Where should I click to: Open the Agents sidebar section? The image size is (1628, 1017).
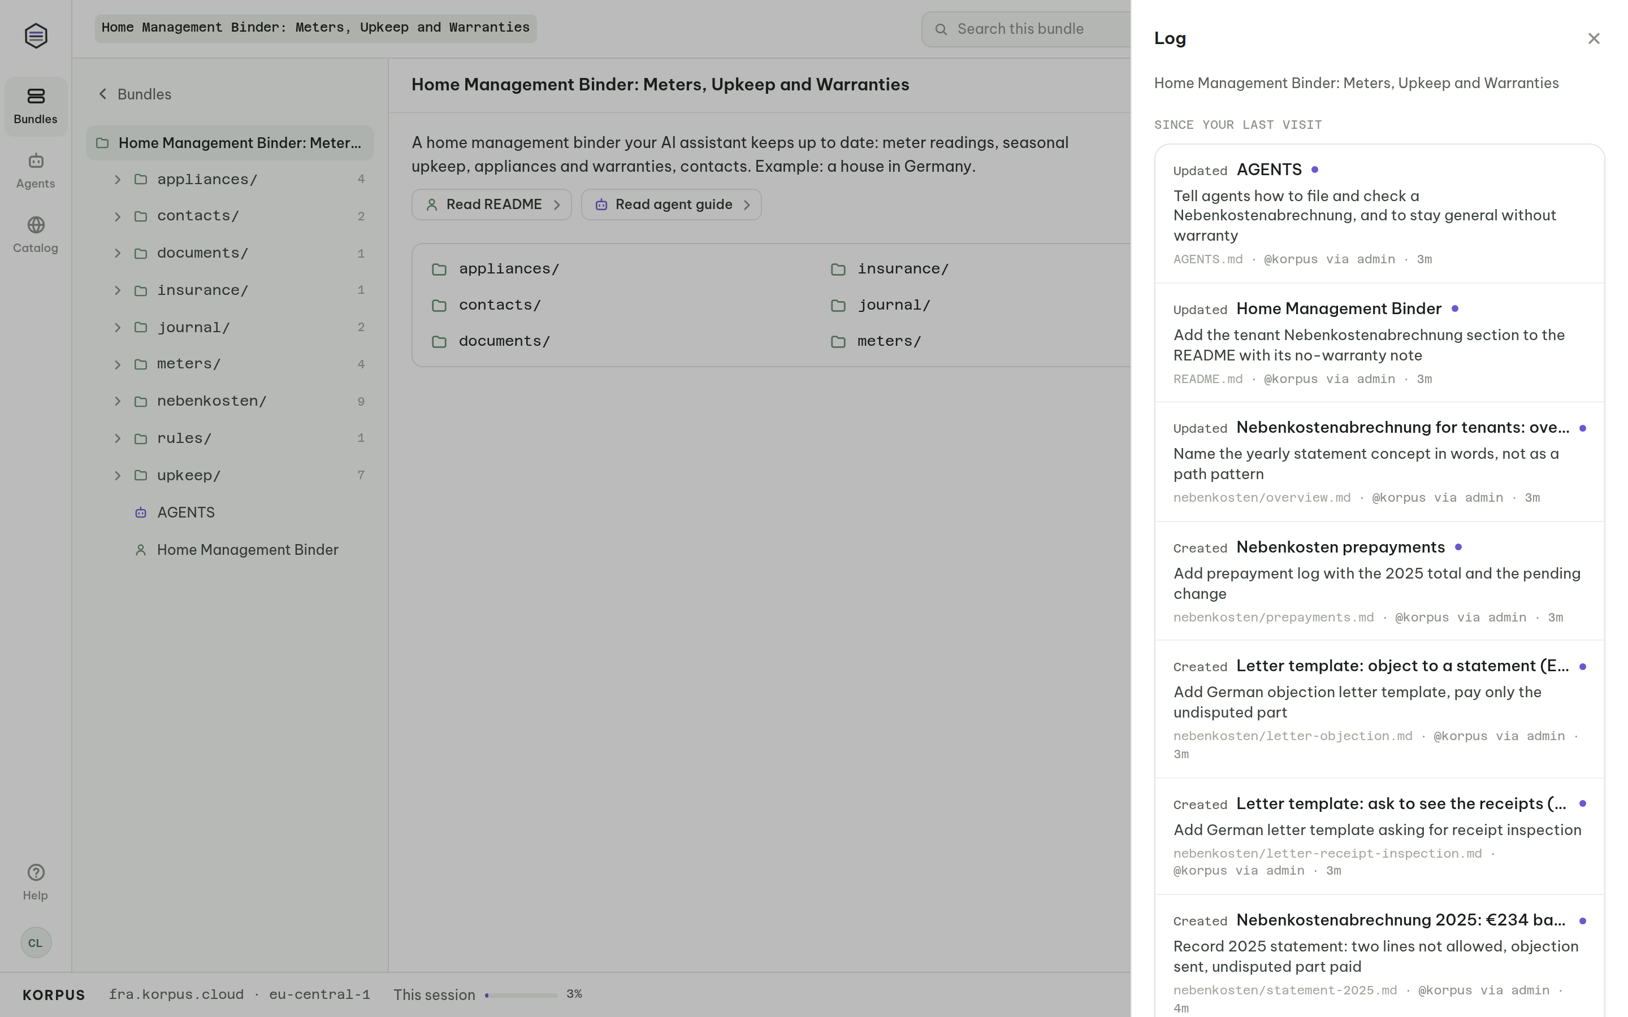[x=36, y=171]
